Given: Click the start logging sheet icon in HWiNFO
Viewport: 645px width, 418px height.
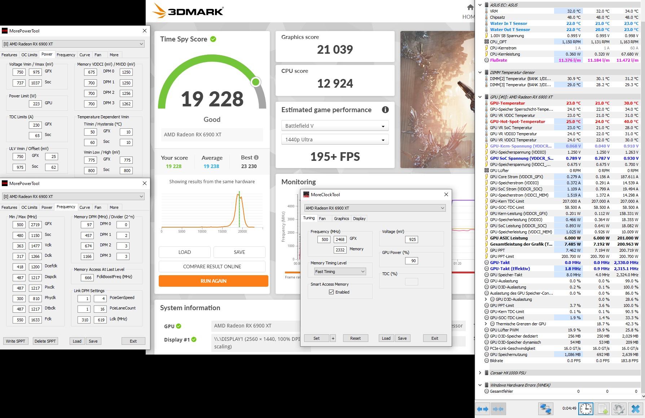Looking at the screenshot, I should [602, 409].
